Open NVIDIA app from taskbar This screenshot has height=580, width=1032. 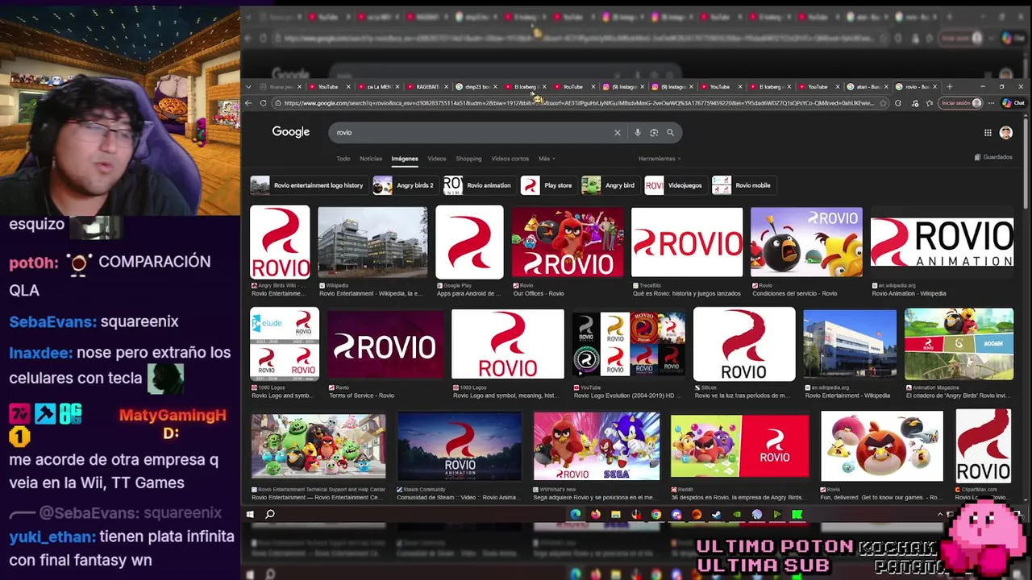(737, 514)
